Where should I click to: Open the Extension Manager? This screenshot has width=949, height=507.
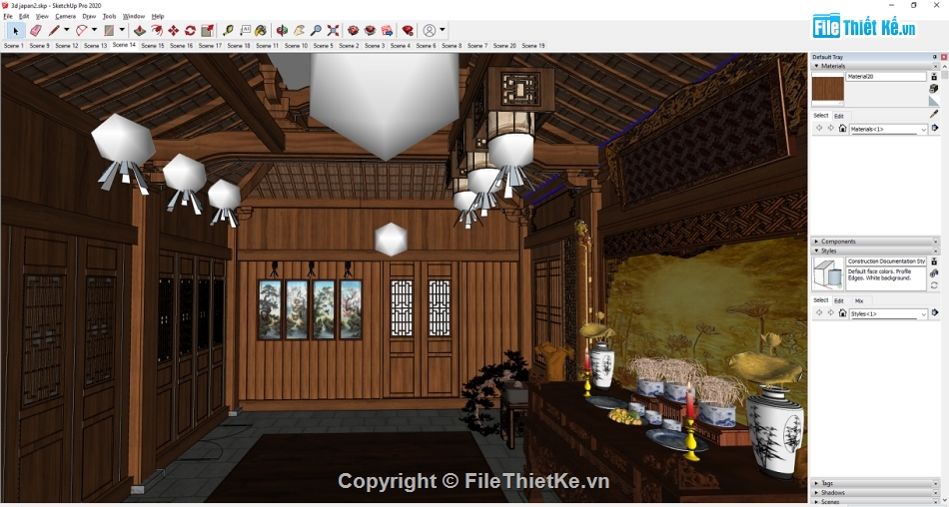[x=408, y=30]
